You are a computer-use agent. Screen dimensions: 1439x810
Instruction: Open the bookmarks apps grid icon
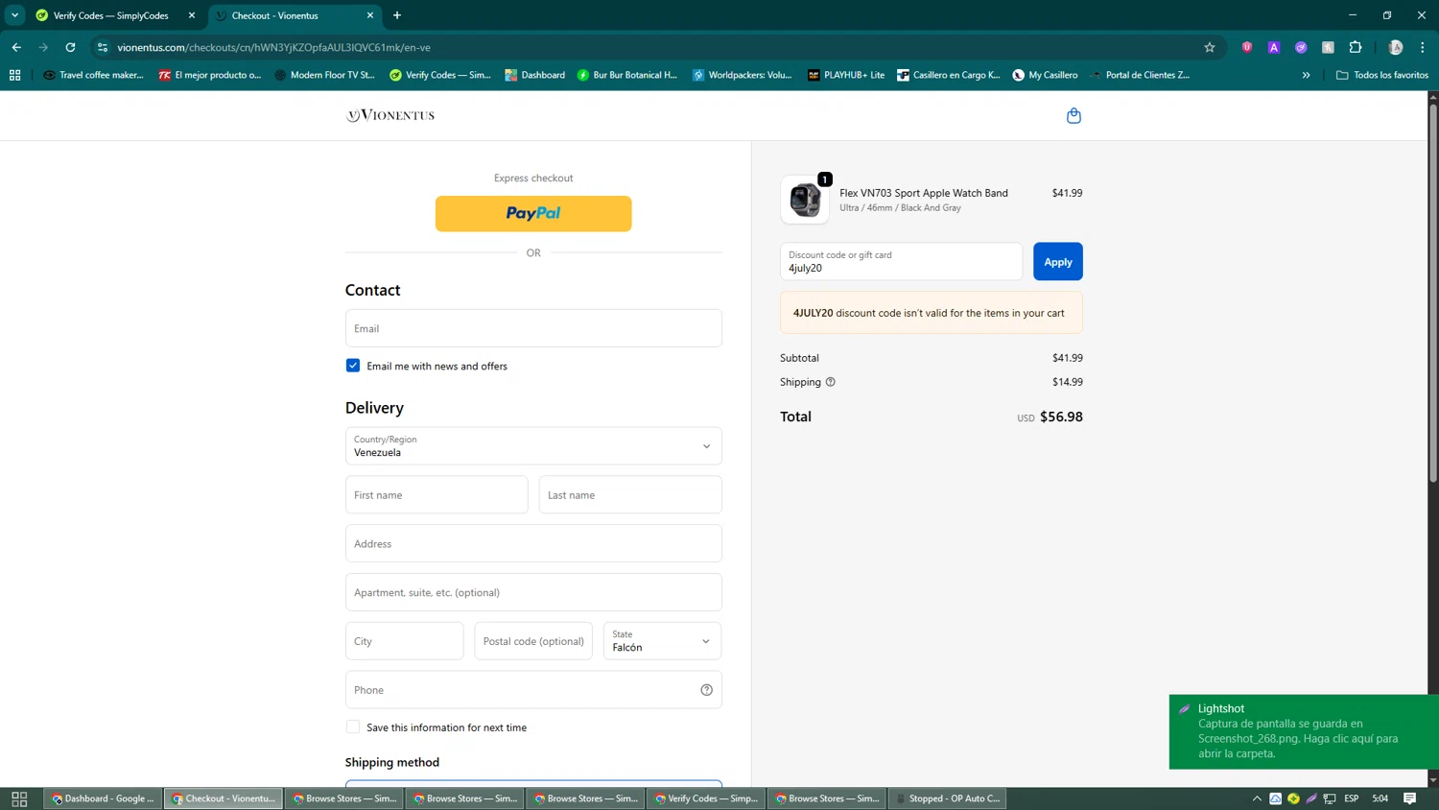click(14, 75)
